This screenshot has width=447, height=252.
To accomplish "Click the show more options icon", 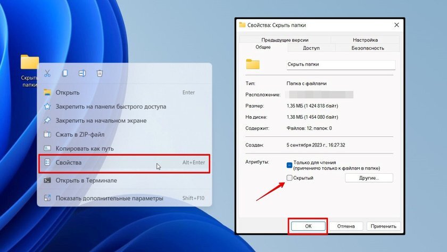I will (x=47, y=198).
